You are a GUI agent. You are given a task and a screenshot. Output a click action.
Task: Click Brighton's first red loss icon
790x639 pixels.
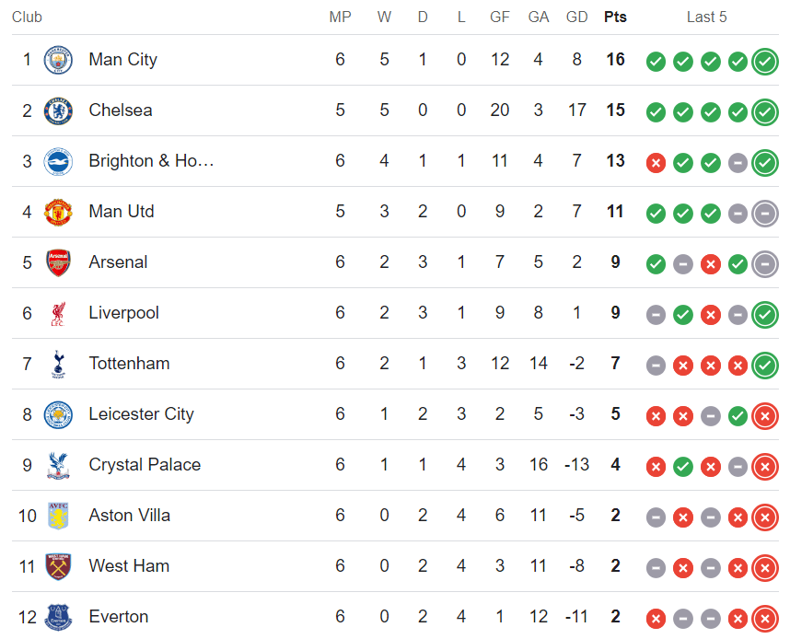656,163
